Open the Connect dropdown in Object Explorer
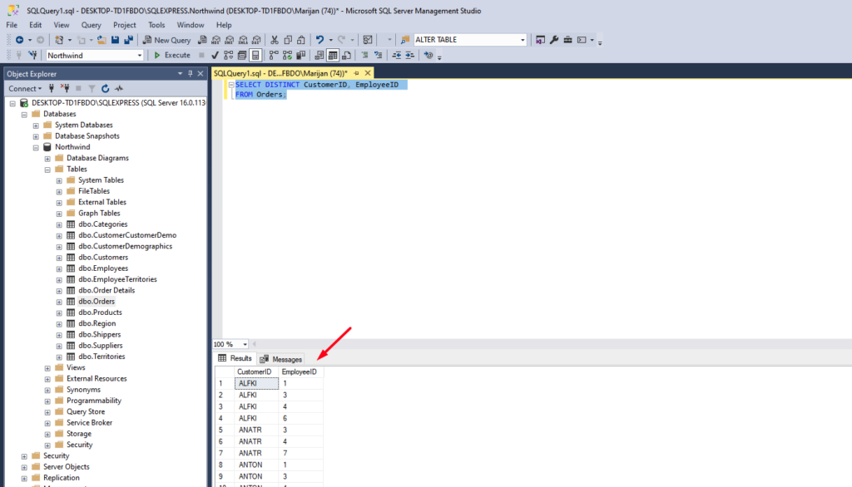This screenshot has width=852, height=487. pos(24,88)
